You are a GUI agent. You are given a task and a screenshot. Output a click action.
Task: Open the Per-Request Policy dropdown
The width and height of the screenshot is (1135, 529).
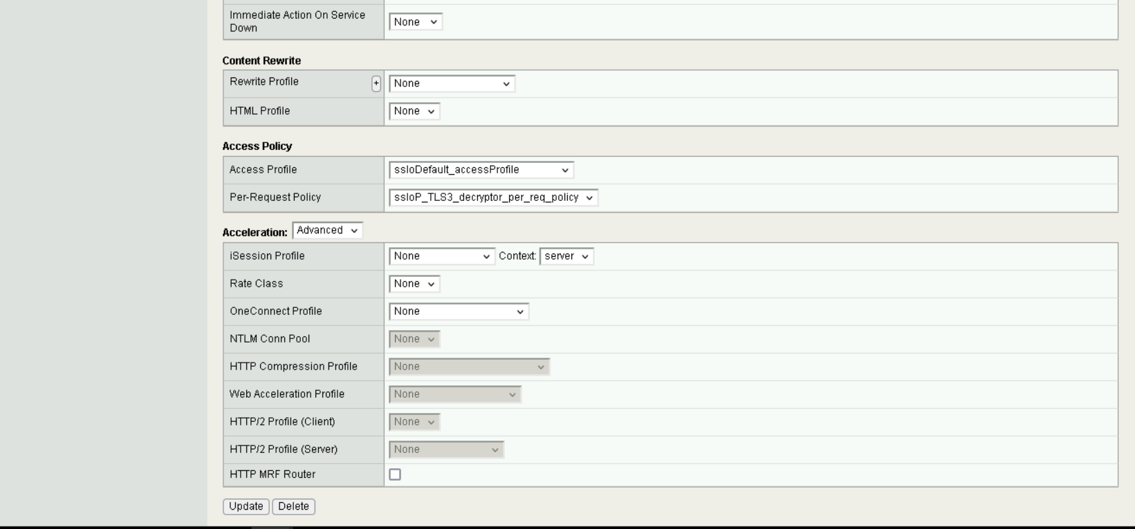[493, 198]
